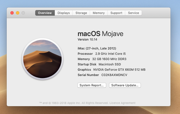The width and height of the screenshot is (180, 114).
Task: Open the Licence Agreement link
Action: tap(122, 103)
